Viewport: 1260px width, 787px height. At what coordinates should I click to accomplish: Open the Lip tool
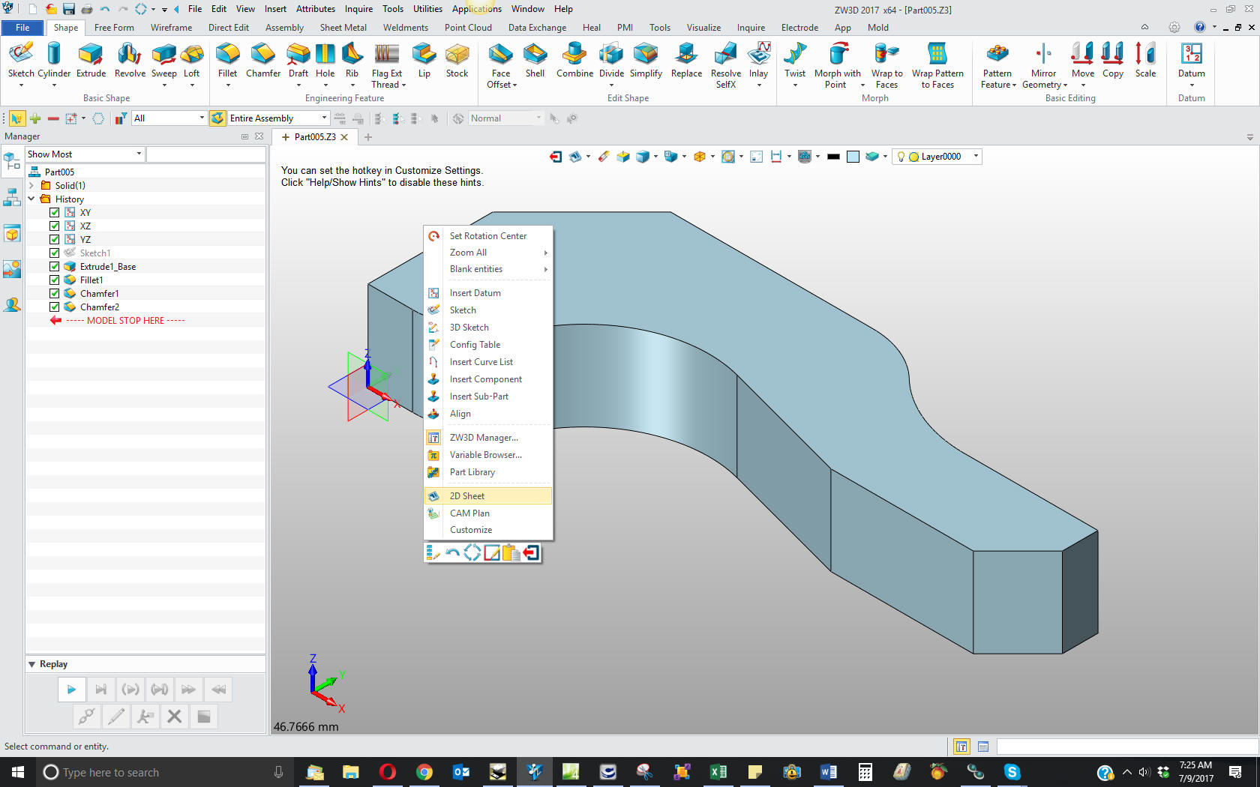[x=424, y=60]
